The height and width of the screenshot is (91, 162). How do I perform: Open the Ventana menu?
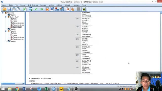point(77,5)
